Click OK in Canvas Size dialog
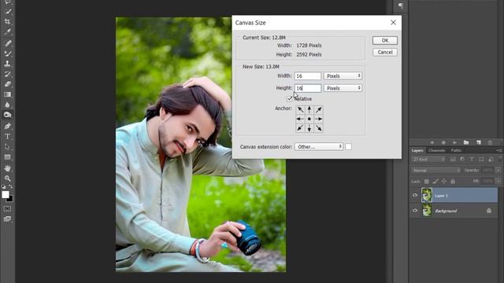This screenshot has width=504, height=283. (x=385, y=40)
